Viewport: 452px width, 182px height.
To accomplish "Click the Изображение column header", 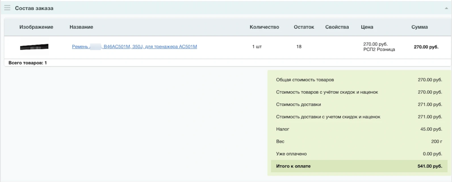I will point(36,27).
